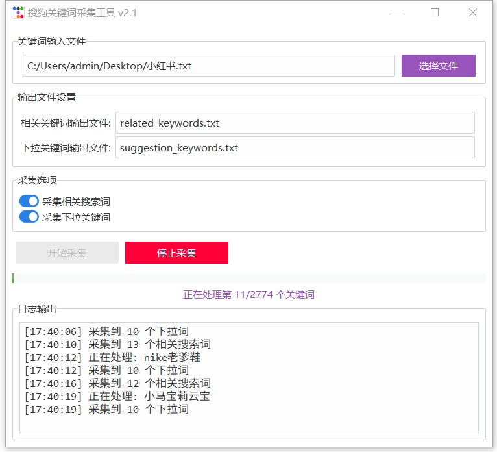Viewport: 497px width, 452px height.
Task: Click label 下拉关键词输出文件:
Action: coord(66,148)
